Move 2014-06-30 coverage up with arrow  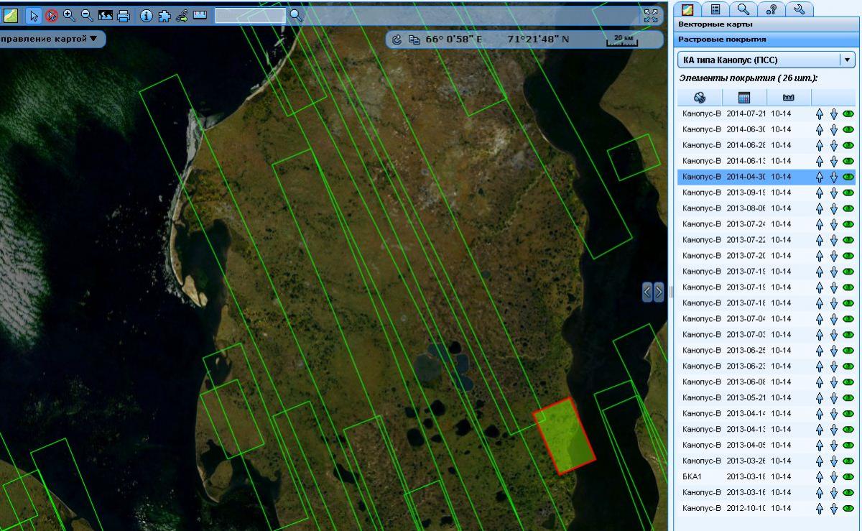click(x=820, y=129)
